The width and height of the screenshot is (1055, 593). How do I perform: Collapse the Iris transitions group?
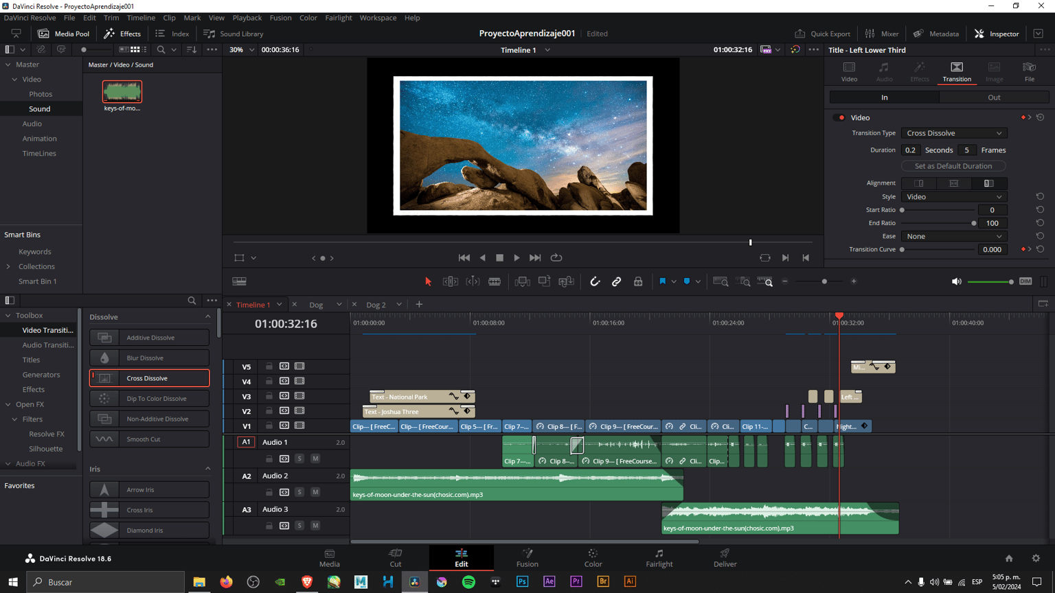pyautogui.click(x=208, y=469)
